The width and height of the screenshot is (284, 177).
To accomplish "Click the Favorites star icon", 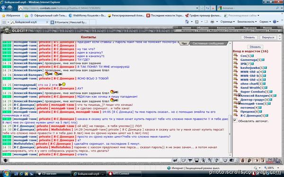I will tap(4, 16).
